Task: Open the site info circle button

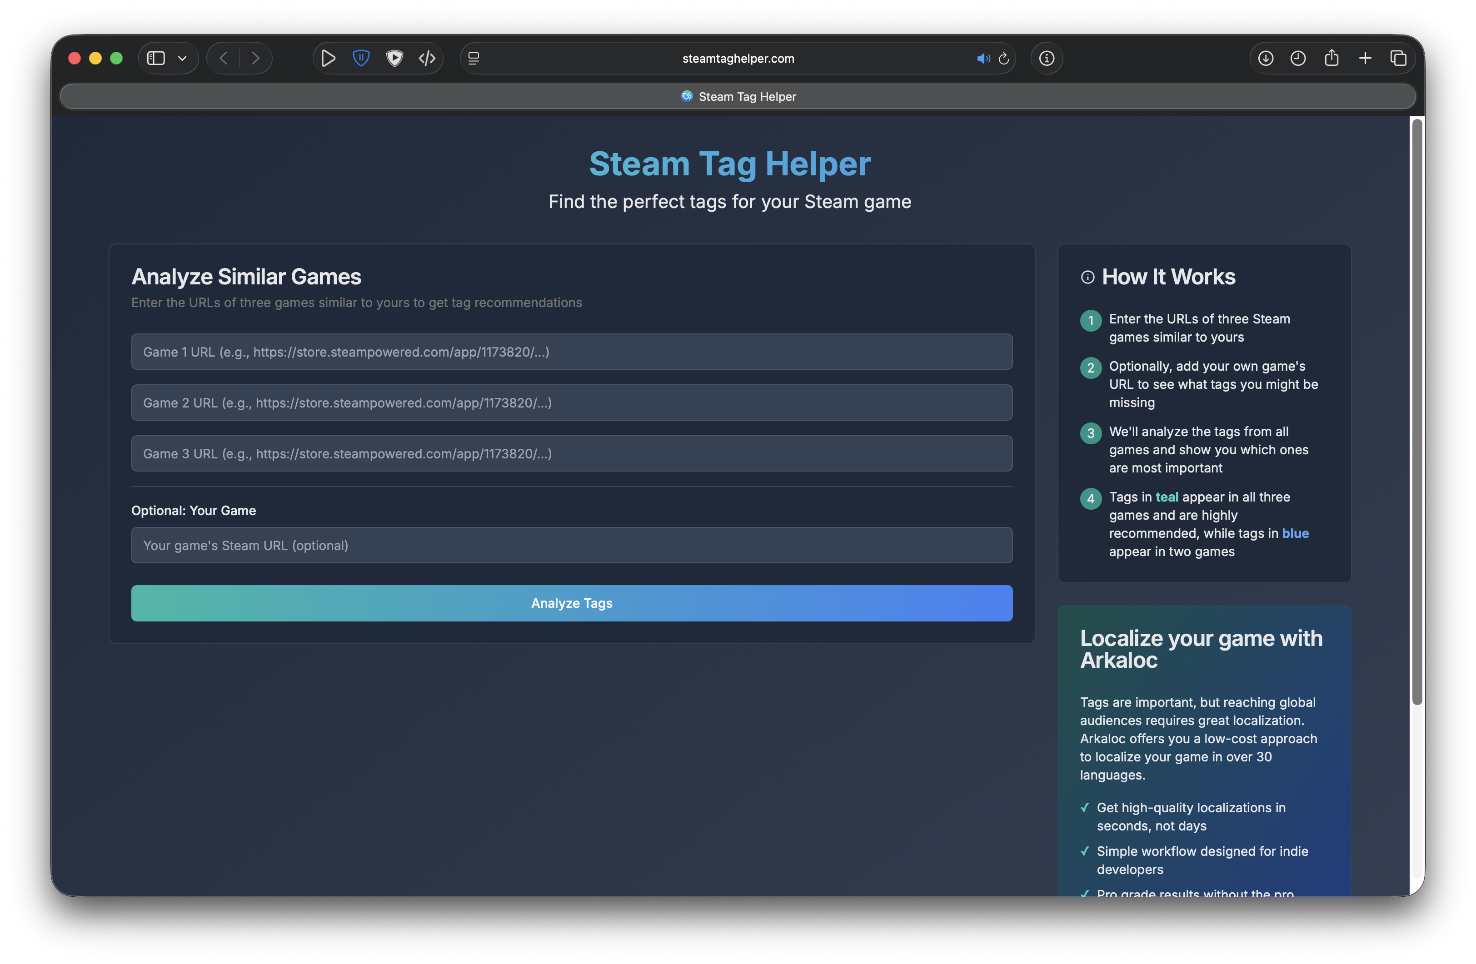Action: 1047,58
